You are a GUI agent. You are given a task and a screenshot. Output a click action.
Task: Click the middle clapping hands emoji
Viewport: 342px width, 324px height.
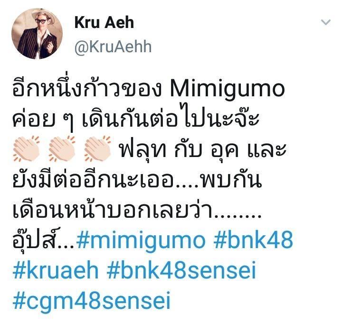pos(62,148)
